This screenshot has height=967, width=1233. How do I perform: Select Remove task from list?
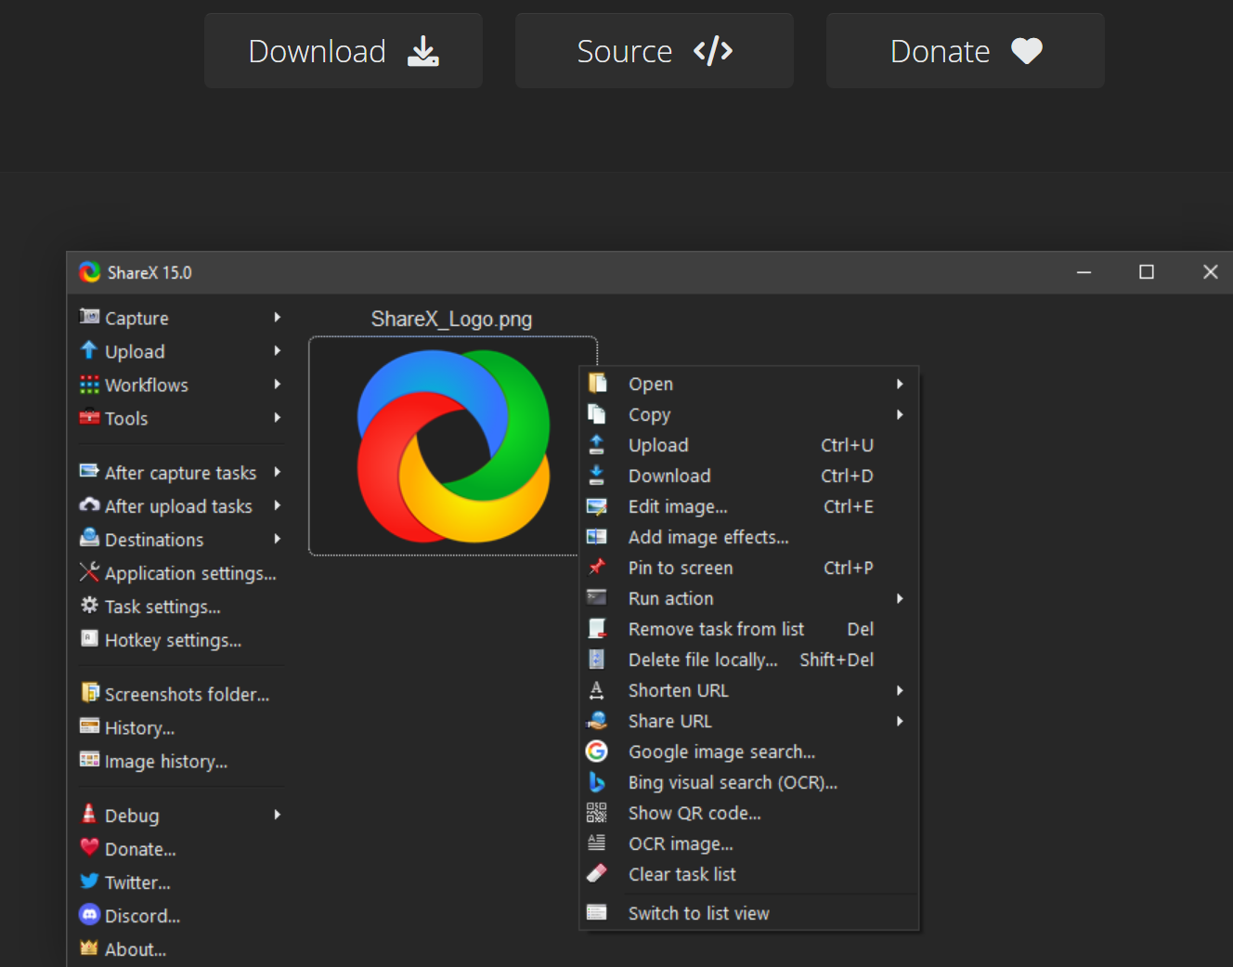tap(748, 629)
